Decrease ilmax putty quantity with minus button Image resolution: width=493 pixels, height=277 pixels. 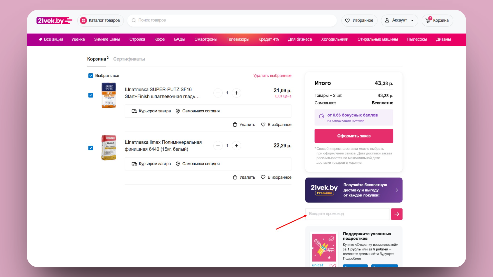point(218,146)
